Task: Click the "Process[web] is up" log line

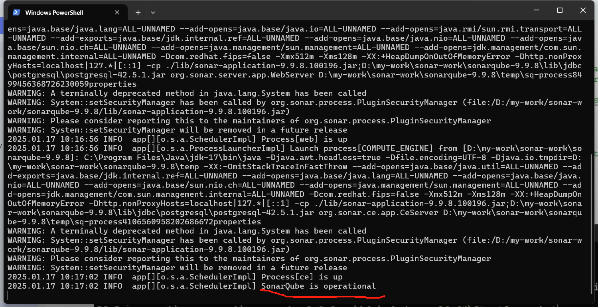Action: pos(177,139)
